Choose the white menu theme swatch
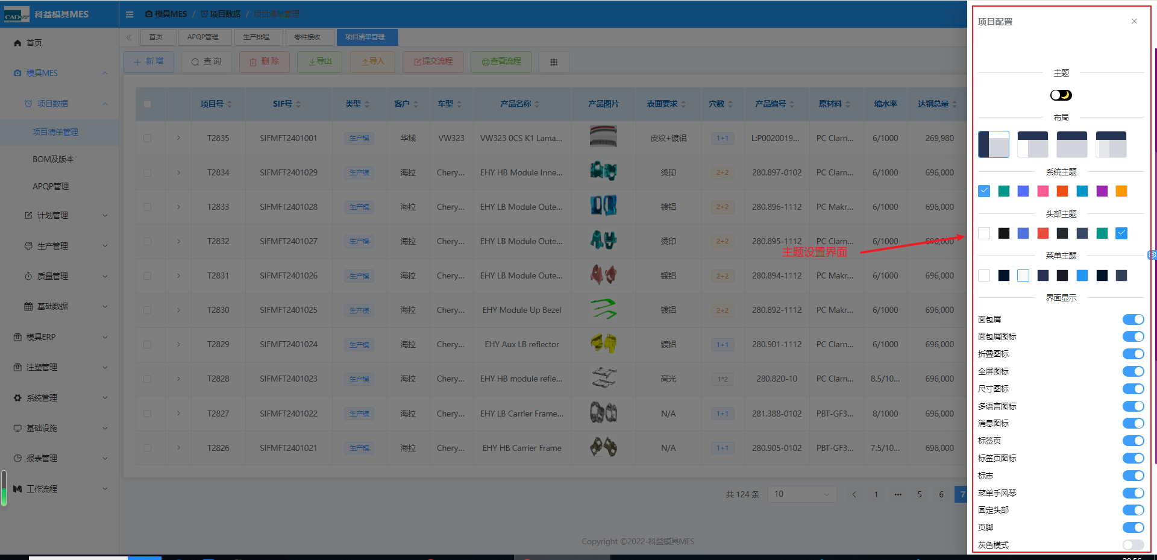Image resolution: width=1157 pixels, height=560 pixels. 984,275
